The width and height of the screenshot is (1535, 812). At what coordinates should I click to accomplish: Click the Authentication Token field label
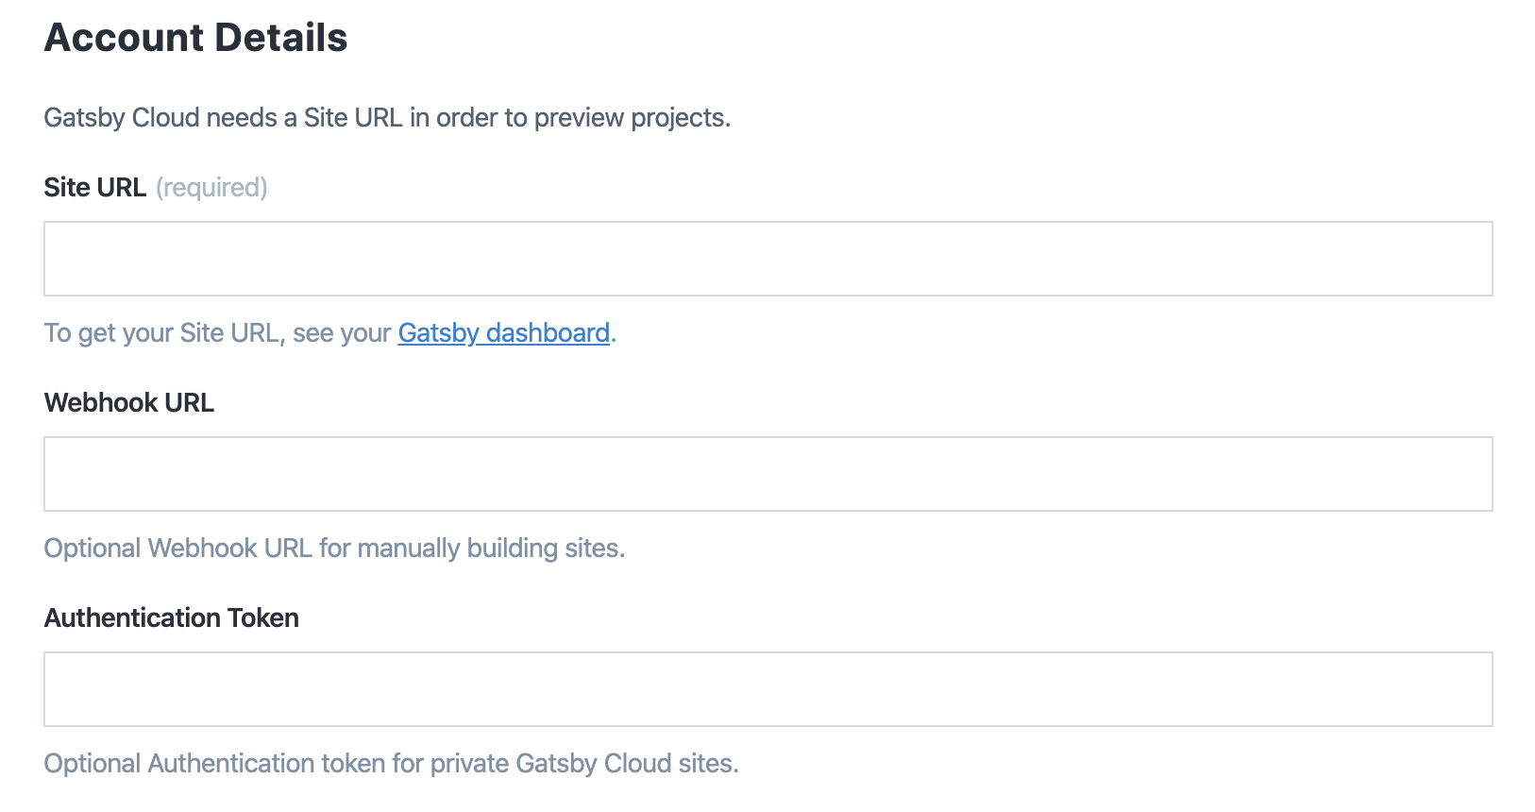(x=172, y=618)
